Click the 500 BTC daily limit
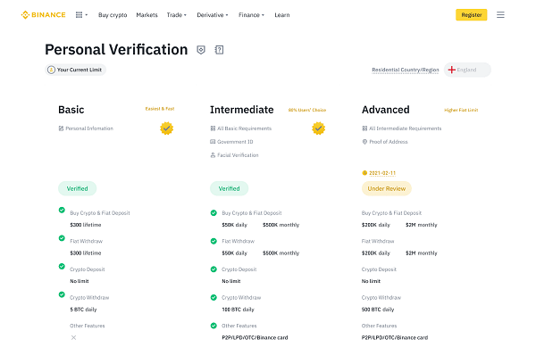This screenshot has width=536, height=356. pyautogui.click(x=378, y=310)
